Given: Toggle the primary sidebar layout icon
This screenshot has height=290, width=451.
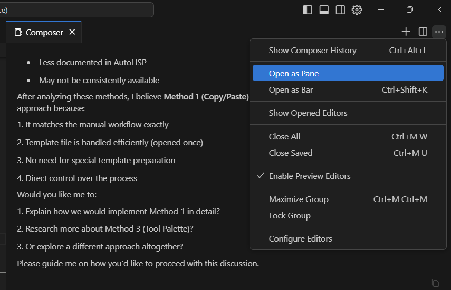Looking at the screenshot, I should click(x=308, y=9).
